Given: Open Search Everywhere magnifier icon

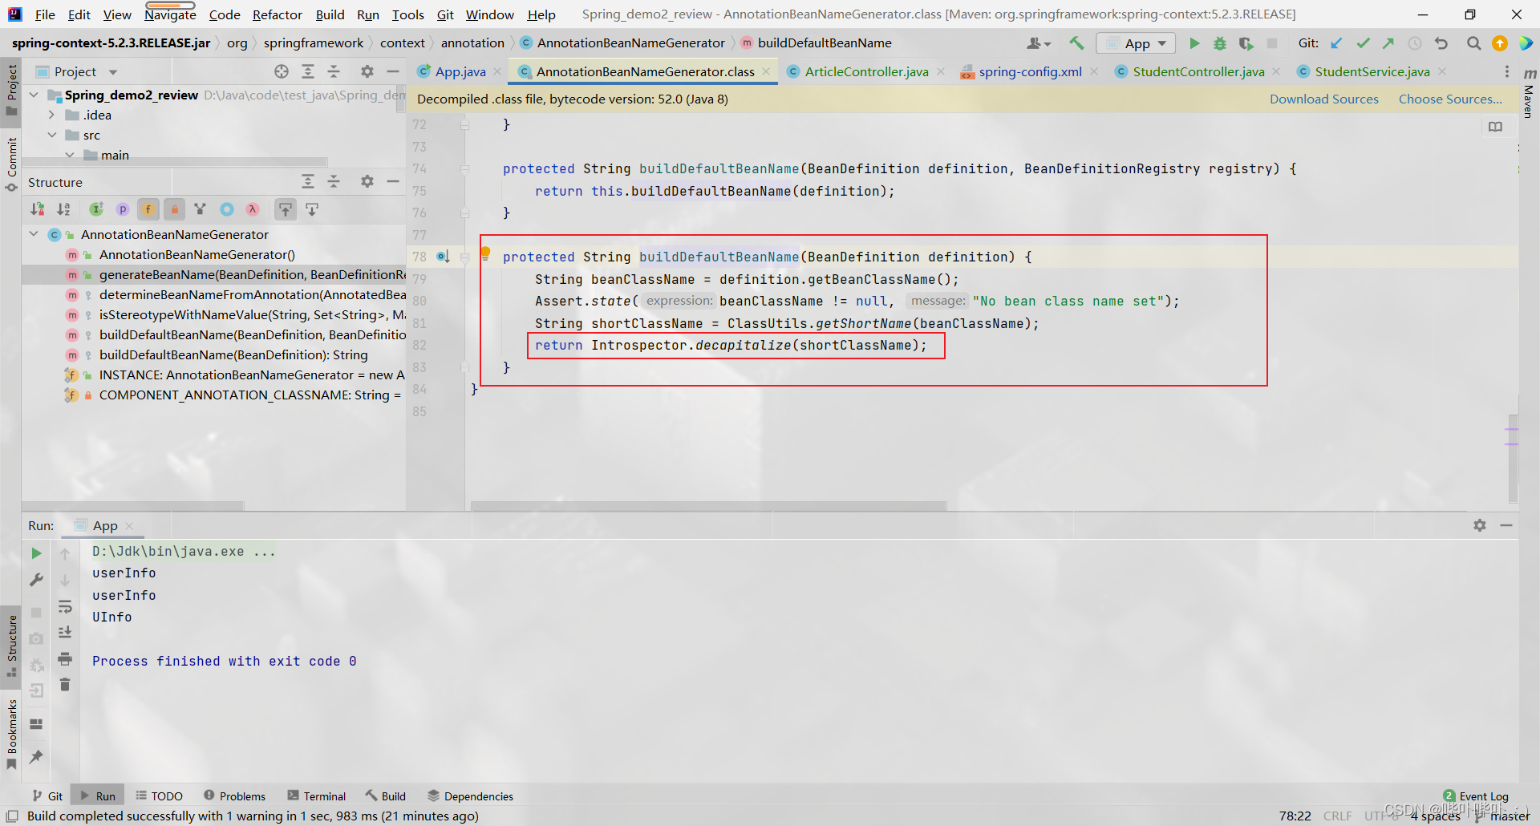Looking at the screenshot, I should pos(1473,43).
